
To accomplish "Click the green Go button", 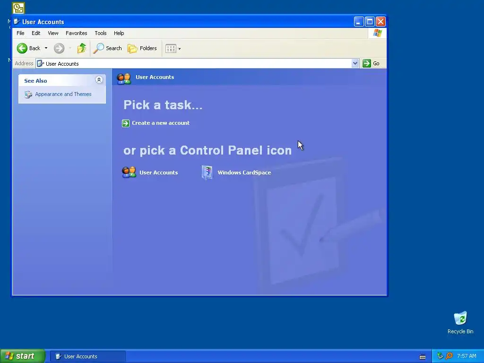I will (x=371, y=63).
